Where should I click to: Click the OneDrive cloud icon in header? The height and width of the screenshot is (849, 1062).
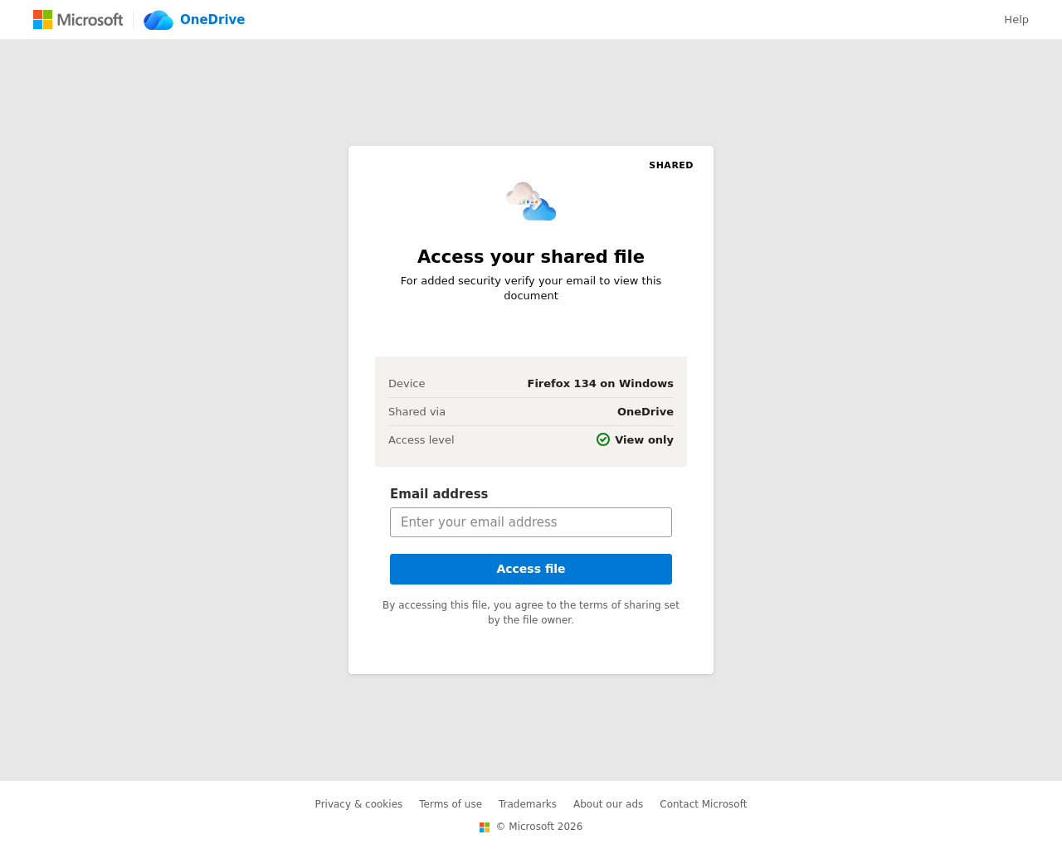click(158, 20)
